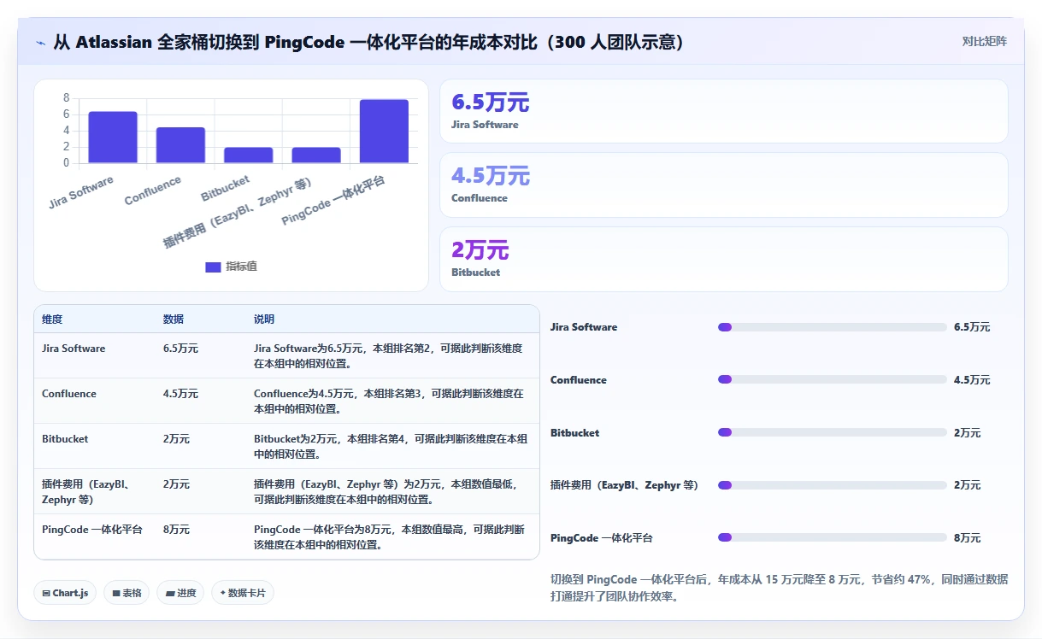This screenshot has width=1042, height=639.
Task: Click the PingCode 一体化平台 progress bar
Action: 833,537
